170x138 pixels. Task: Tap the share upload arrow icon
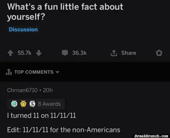click(x=114, y=53)
